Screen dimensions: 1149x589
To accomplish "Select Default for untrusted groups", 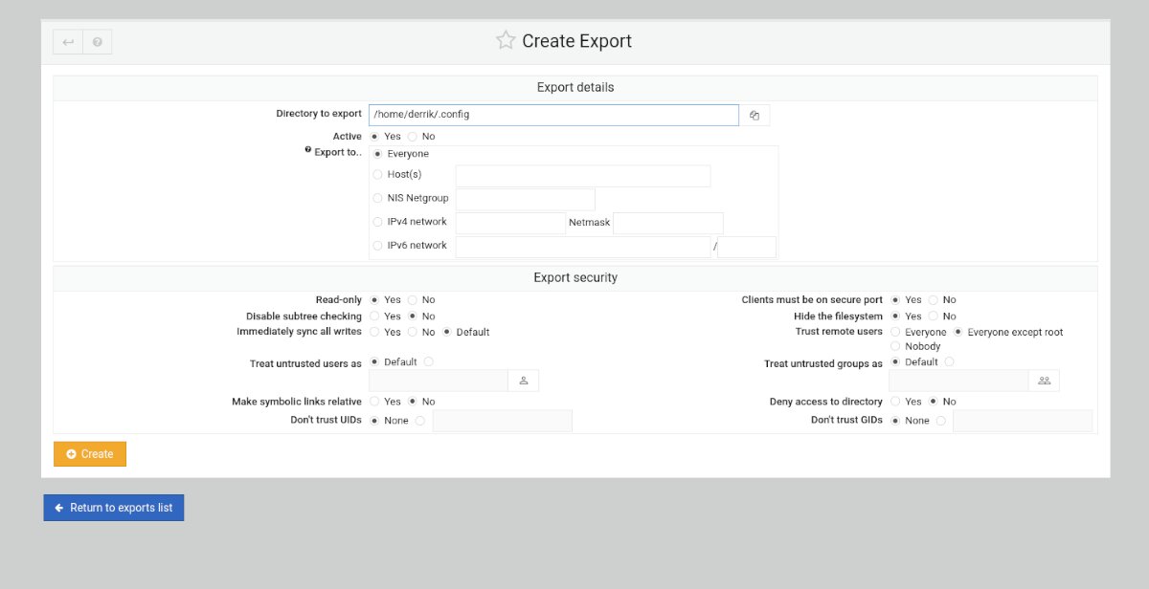I will [895, 362].
